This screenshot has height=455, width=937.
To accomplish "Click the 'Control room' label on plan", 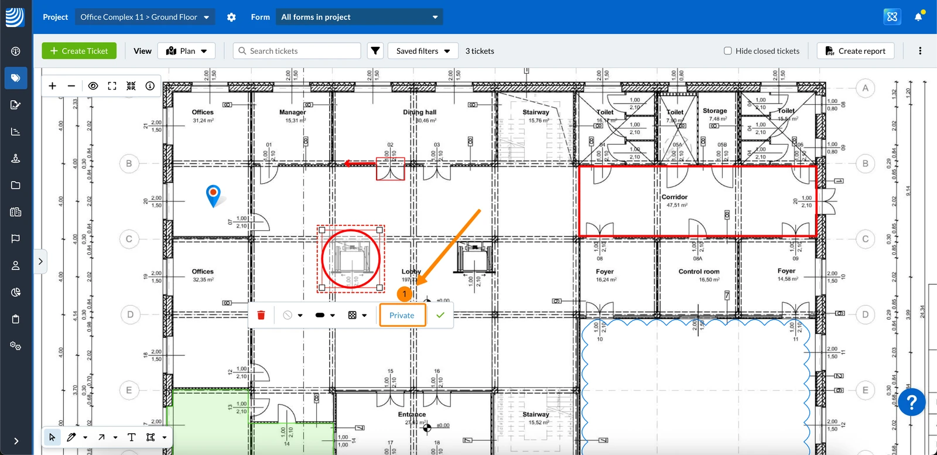I will [x=699, y=272].
